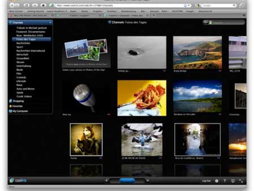Click the Cooliris logo in bottom bar
The height and width of the screenshot is (191, 254).
16,180
